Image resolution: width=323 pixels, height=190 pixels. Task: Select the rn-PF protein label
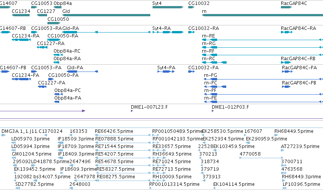[x=210, y=90]
